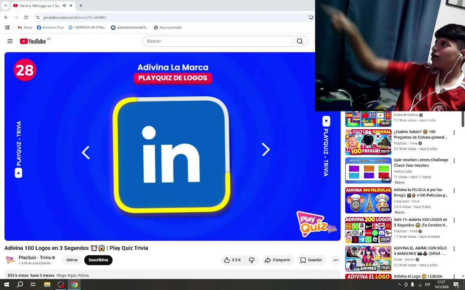Click the magnifier search button on YouTube

click(x=300, y=41)
